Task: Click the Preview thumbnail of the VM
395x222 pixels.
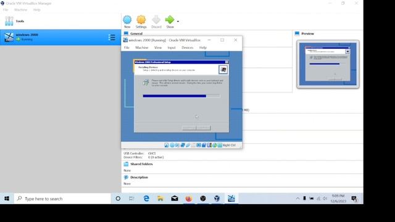Action: [328, 64]
